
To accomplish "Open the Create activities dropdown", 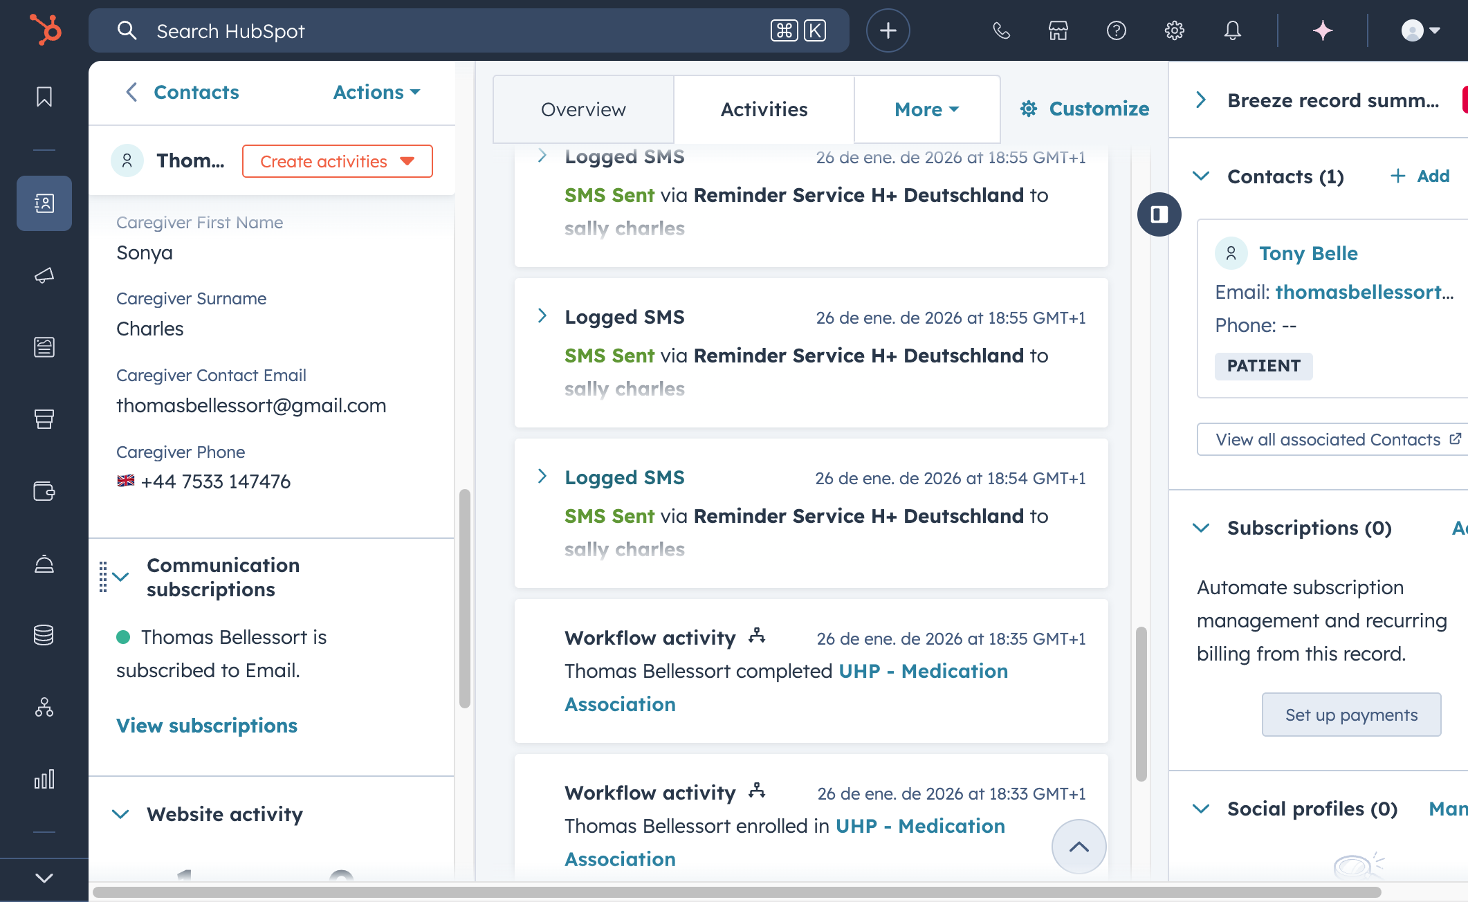I will click(x=338, y=161).
